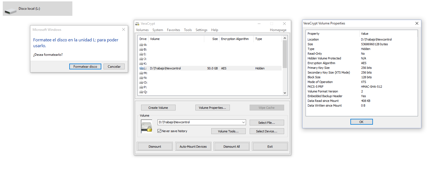The height and width of the screenshot is (171, 445).
Task: Select drive Q: icon in VeraCrypt list
Action: 141,92
